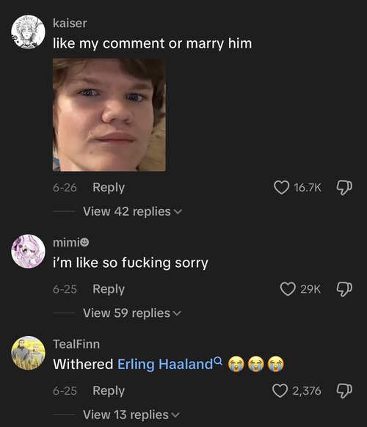Reply to mimi's comment
The image size is (367, 427).
click(109, 289)
